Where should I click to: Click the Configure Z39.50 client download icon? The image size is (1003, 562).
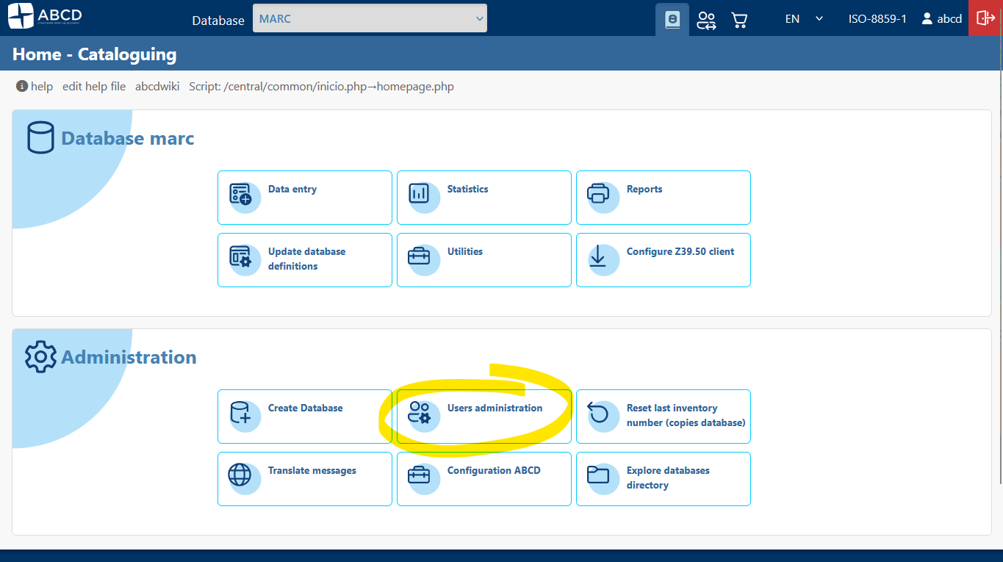click(x=599, y=257)
